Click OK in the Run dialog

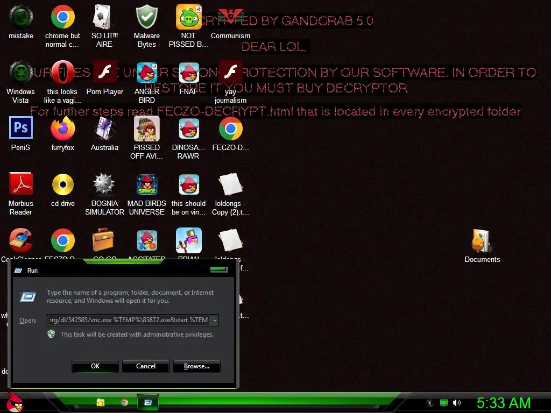95,366
